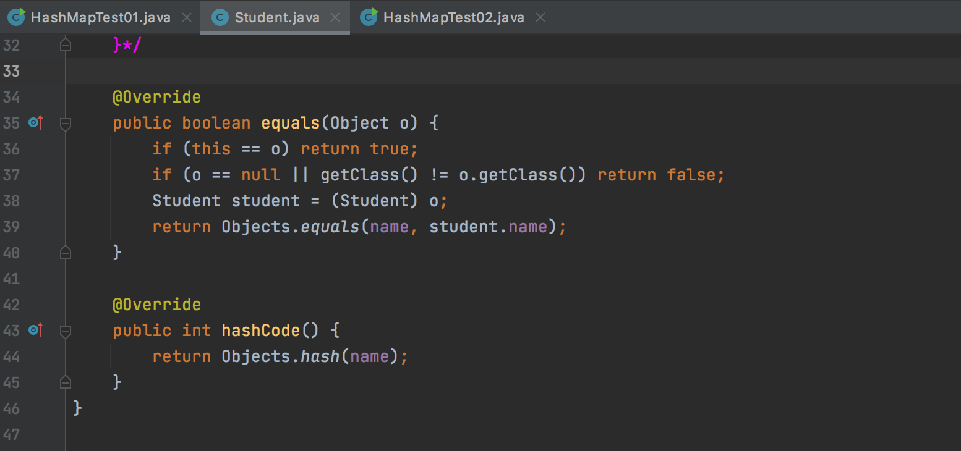Click the HashMapTest02.java class file icon
961x451 pixels.
click(369, 17)
